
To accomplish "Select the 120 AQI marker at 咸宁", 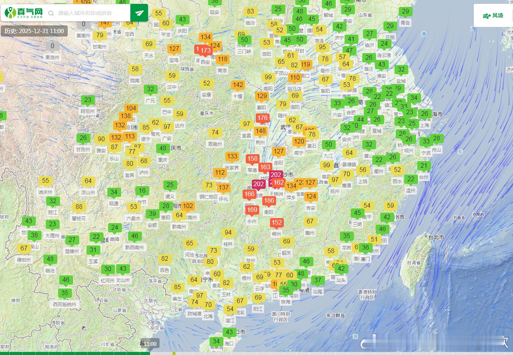I will click(299, 142).
